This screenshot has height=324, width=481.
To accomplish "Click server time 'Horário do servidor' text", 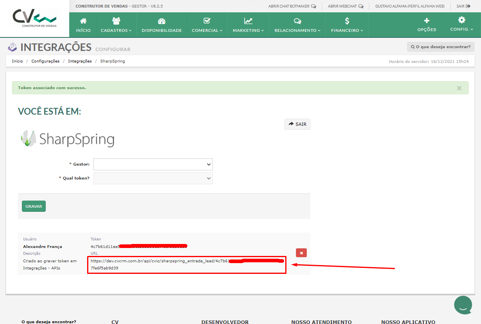I will (x=428, y=62).
